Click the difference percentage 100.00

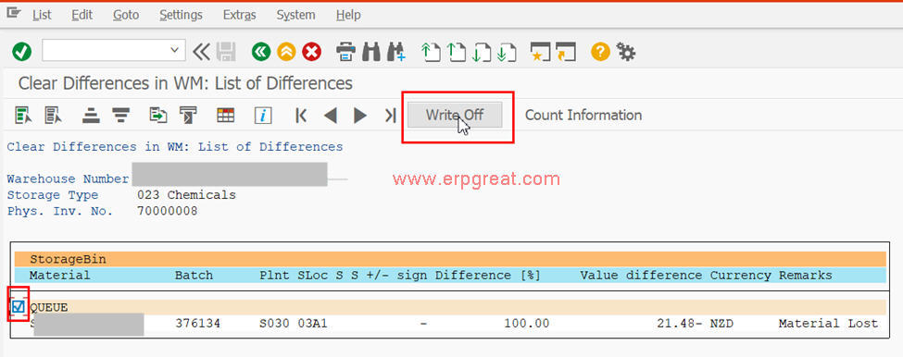tap(527, 324)
